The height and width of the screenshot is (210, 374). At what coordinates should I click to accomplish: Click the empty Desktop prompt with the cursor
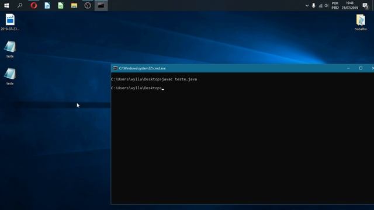(x=138, y=88)
